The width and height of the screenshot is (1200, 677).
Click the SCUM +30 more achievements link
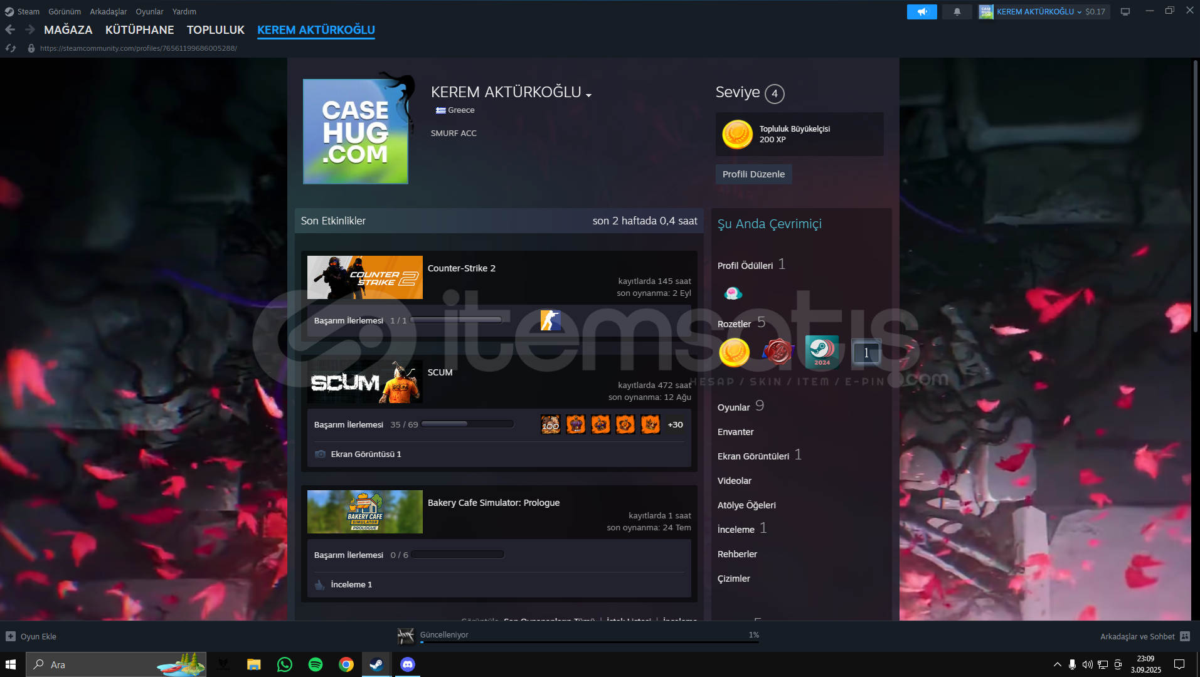pos(676,424)
